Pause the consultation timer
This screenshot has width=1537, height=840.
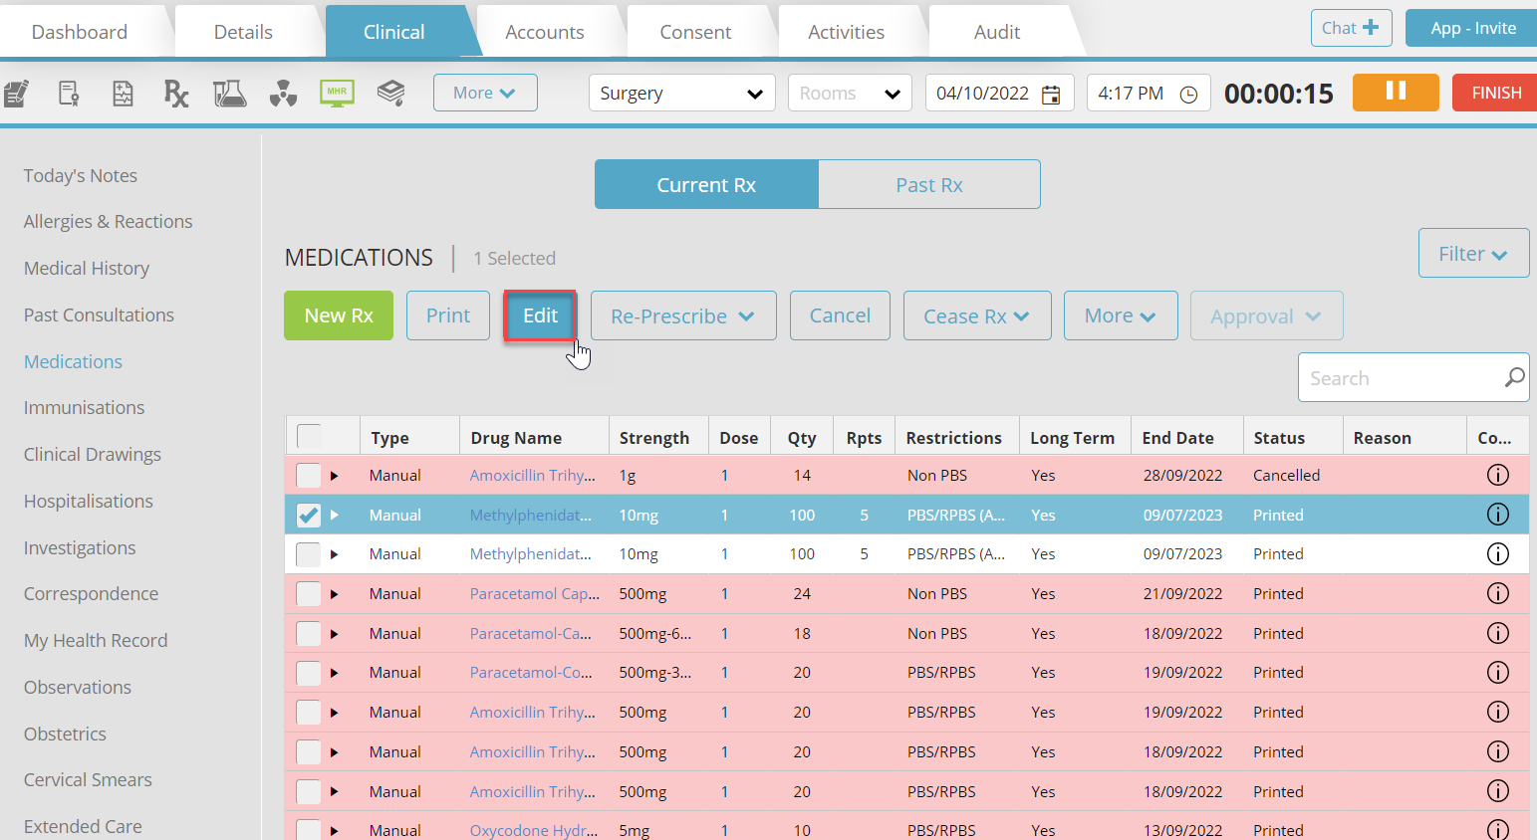click(x=1396, y=92)
